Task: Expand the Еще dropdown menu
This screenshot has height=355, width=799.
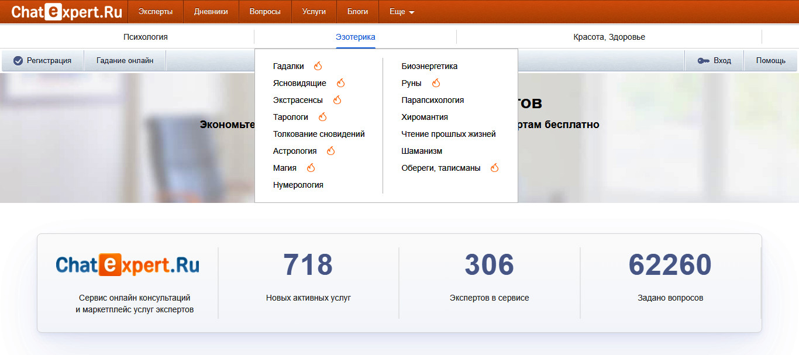Action: [401, 12]
